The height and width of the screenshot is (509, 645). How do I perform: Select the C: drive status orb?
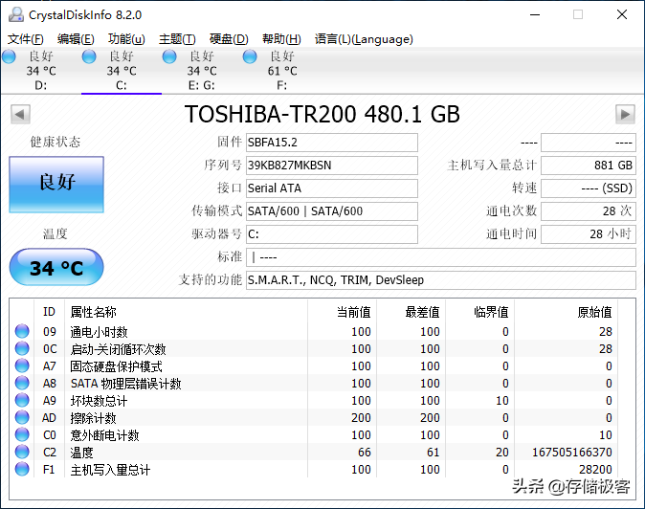(x=89, y=56)
